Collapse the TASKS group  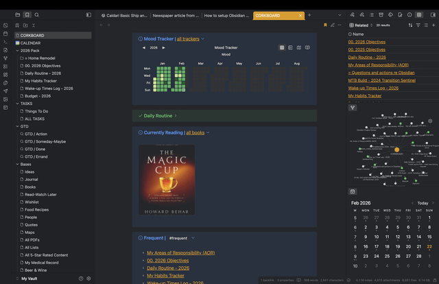click(17, 104)
